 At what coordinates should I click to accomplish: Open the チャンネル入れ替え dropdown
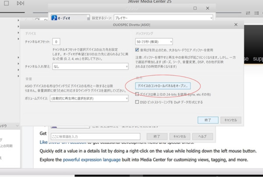pyautogui.click(x=90, y=66)
